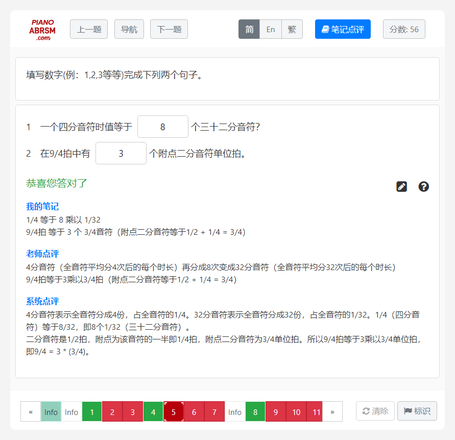
Task: Select question 8 in pagination
Action: (x=255, y=411)
